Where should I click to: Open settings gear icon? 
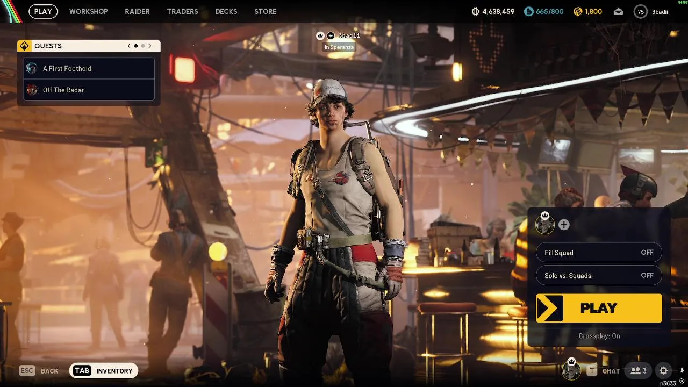click(664, 371)
